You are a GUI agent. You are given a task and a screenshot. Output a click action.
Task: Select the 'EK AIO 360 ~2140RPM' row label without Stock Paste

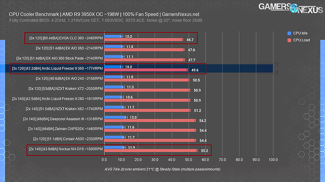coord(69,48)
